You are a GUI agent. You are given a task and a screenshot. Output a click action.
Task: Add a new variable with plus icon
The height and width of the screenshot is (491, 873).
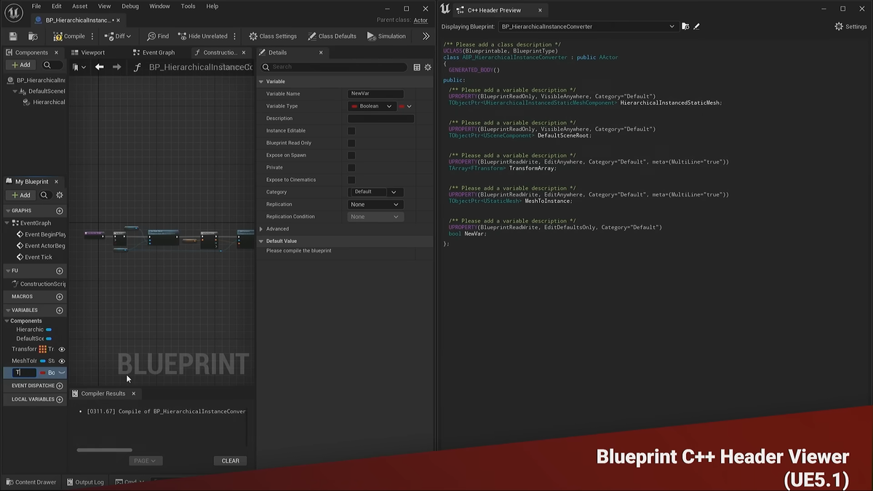pyautogui.click(x=60, y=310)
